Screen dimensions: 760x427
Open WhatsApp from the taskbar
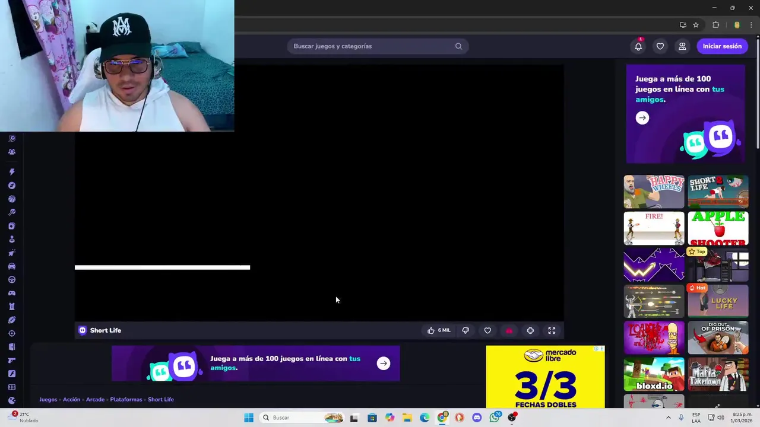495,418
